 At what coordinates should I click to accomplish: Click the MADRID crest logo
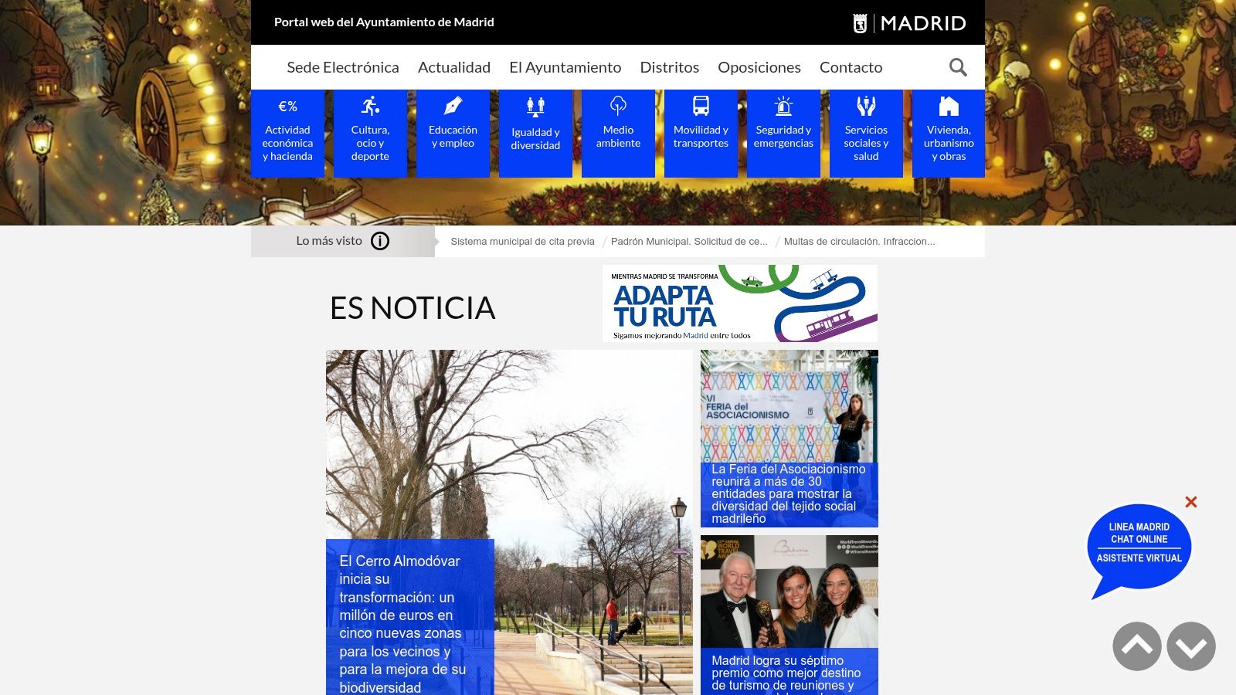point(860,22)
